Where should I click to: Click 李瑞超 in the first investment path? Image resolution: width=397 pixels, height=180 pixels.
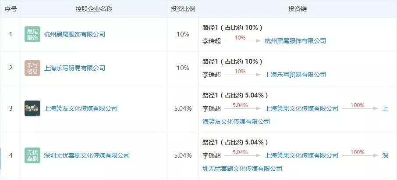(x=211, y=41)
